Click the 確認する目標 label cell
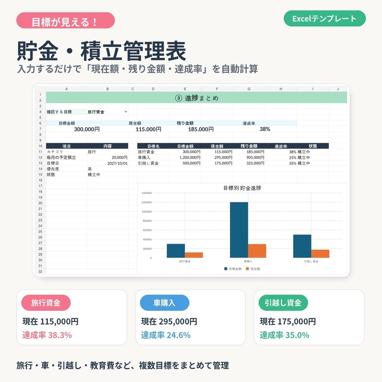382x382 pixels. 66,112
